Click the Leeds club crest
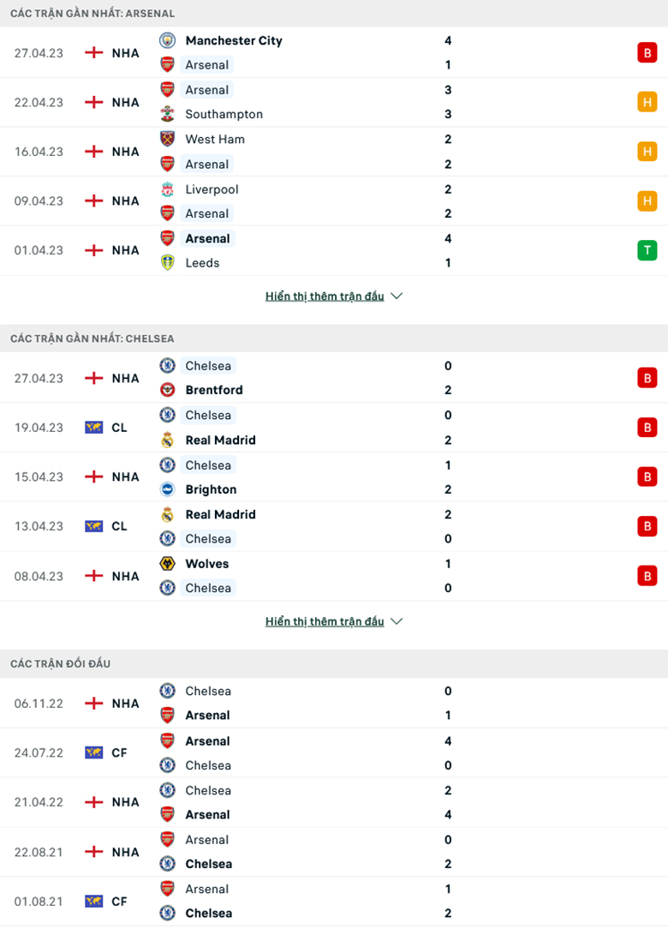The image size is (668, 929). 168,263
